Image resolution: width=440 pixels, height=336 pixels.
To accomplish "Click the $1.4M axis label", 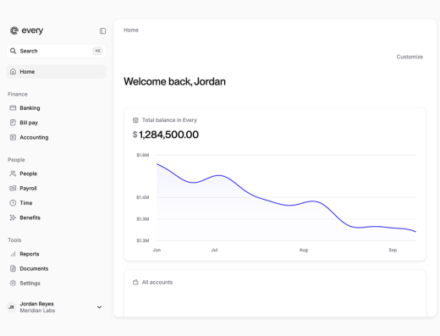I will (143, 197).
